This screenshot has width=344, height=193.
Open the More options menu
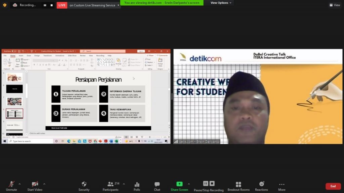pyautogui.click(x=282, y=186)
